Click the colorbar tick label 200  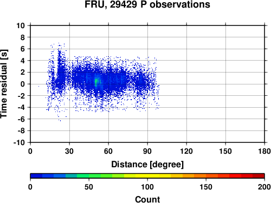click(264, 187)
